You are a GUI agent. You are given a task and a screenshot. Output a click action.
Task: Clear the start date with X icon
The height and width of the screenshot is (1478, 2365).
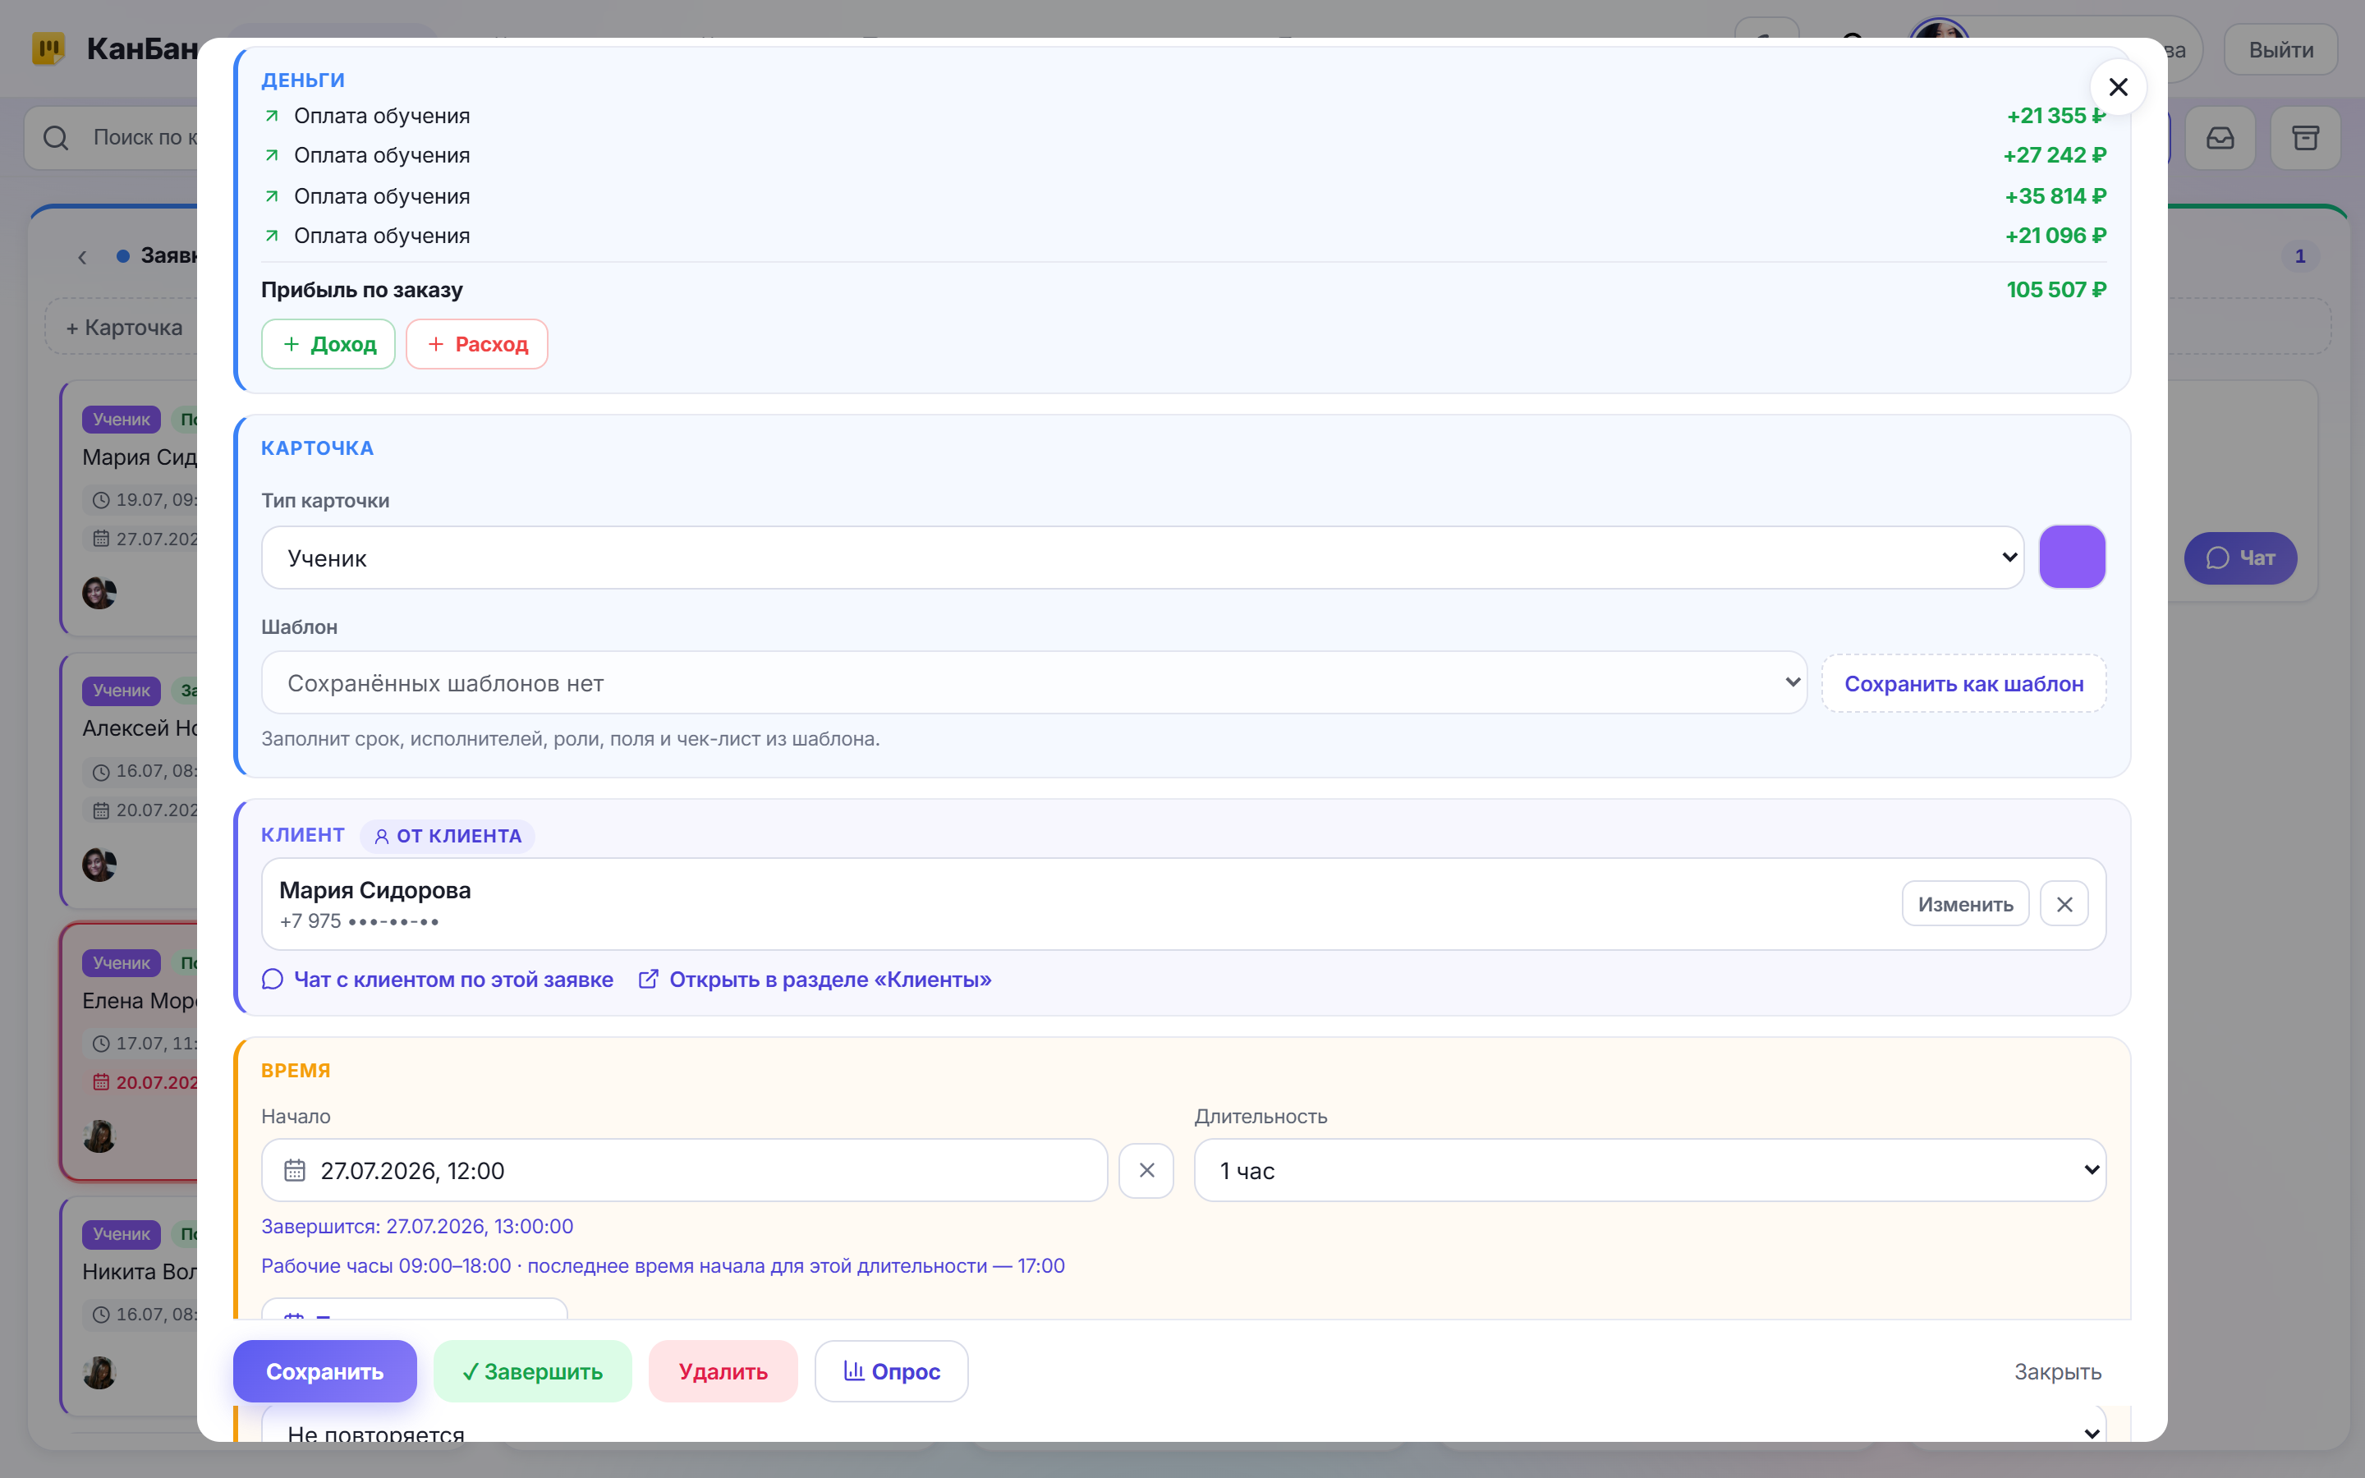click(x=1146, y=1170)
